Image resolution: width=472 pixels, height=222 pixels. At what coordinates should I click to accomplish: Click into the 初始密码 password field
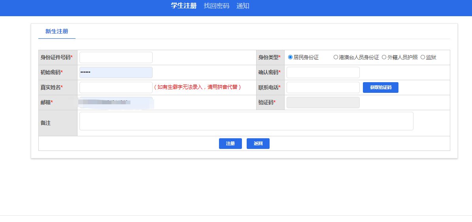[x=116, y=73]
